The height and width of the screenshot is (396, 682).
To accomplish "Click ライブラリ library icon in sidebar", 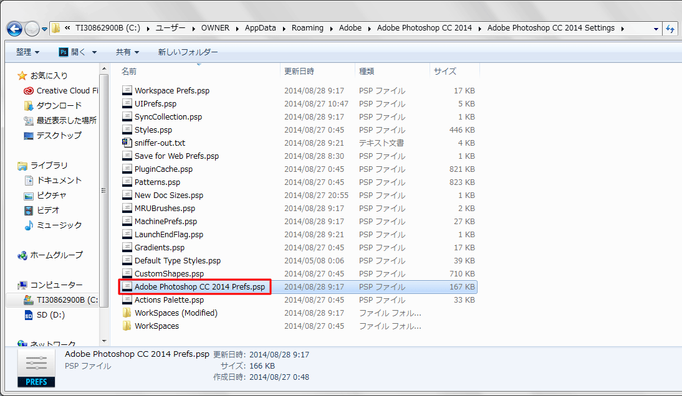I will click(x=22, y=166).
